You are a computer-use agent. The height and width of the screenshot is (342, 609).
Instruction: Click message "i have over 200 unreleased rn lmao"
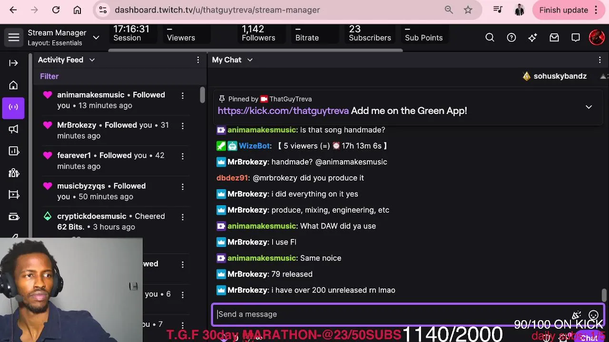point(333,290)
